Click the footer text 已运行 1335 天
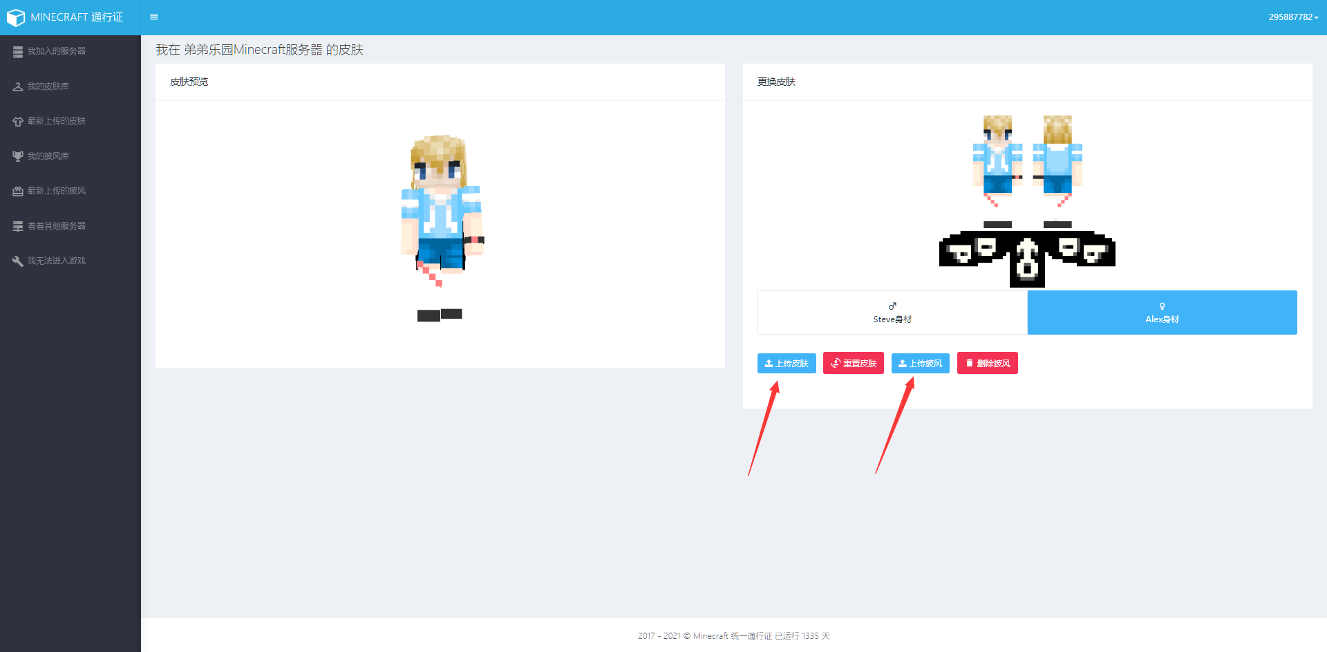This screenshot has width=1327, height=652. point(802,636)
